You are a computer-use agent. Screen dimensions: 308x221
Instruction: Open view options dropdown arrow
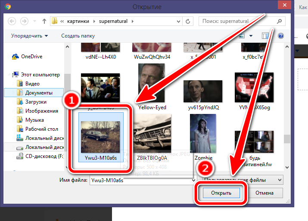click(x=251, y=36)
